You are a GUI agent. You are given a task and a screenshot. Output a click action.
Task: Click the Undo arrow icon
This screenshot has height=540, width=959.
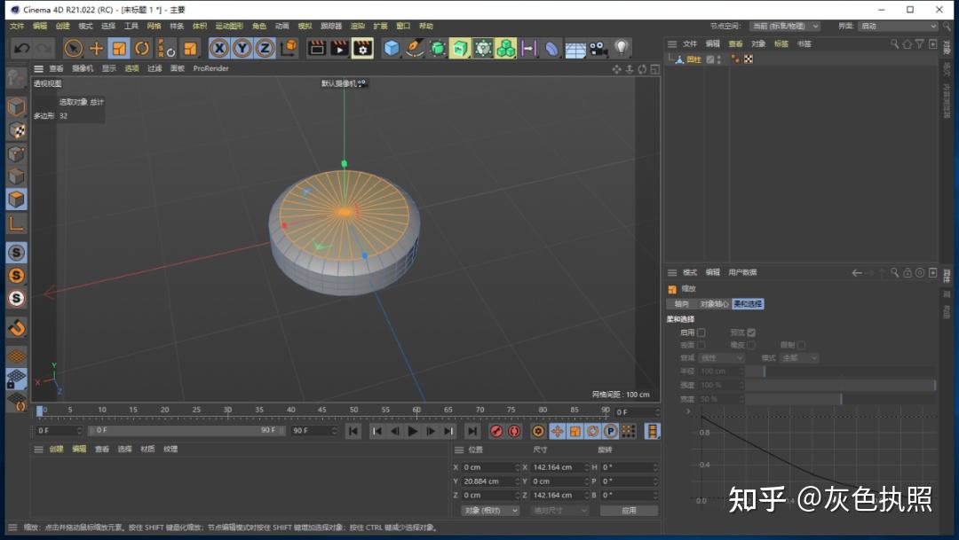coord(21,48)
